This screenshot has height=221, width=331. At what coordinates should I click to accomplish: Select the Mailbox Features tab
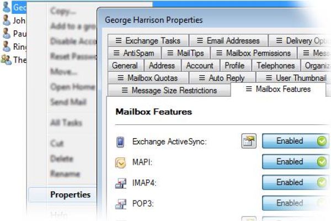[x=279, y=90]
